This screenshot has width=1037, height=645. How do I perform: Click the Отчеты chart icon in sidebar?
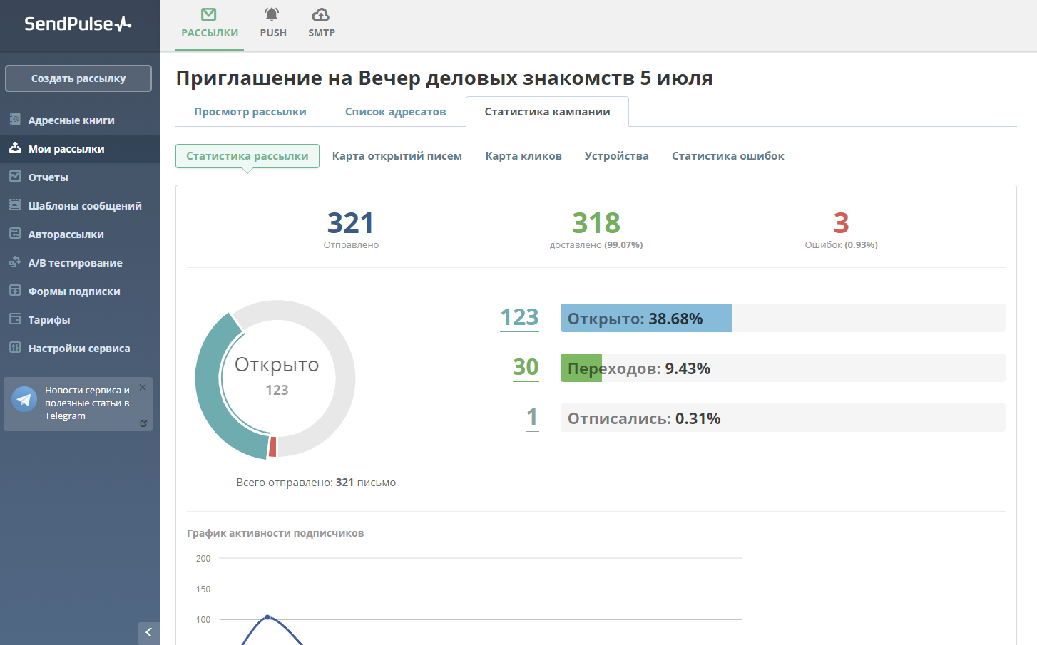[x=15, y=177]
